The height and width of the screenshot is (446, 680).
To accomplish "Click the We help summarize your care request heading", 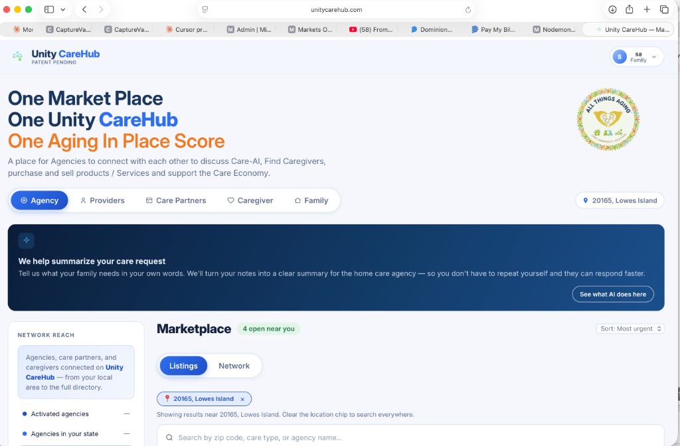I will pyautogui.click(x=92, y=261).
